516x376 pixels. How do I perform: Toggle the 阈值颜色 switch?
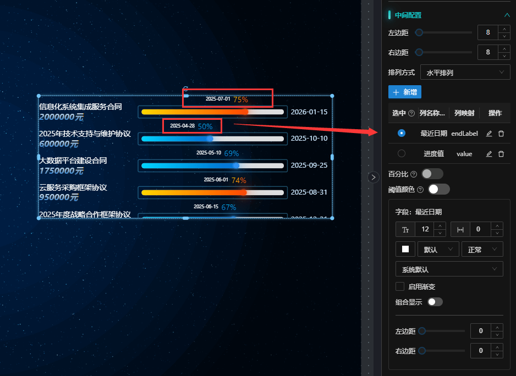point(438,190)
